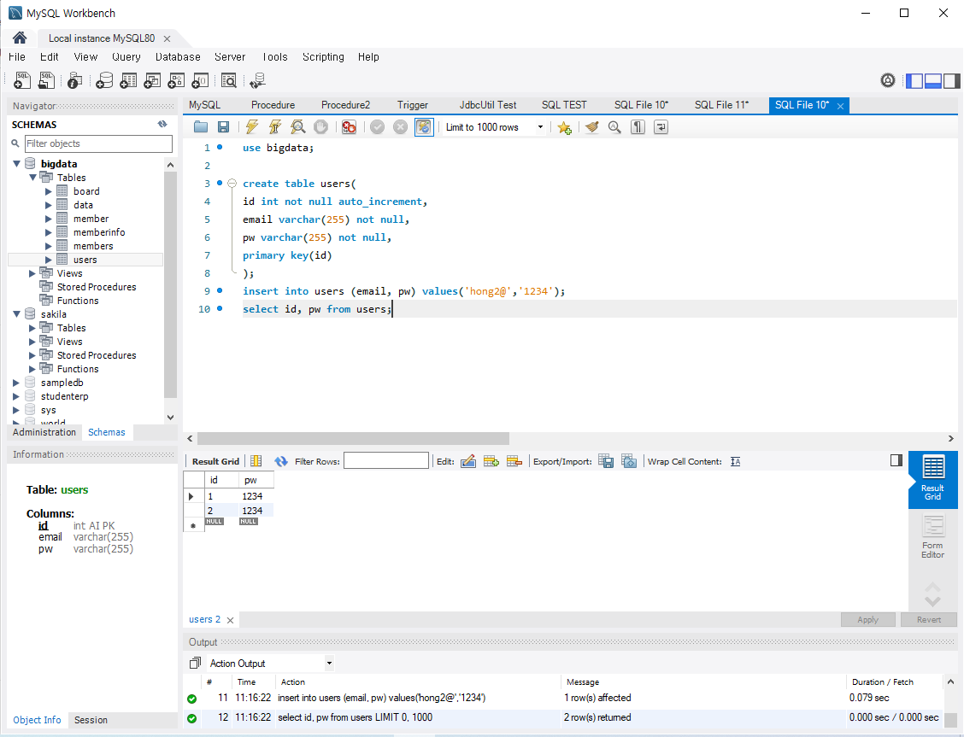Screen dimensions: 964x737
Task: Collapse the bigdata schema
Action: [x=16, y=163]
